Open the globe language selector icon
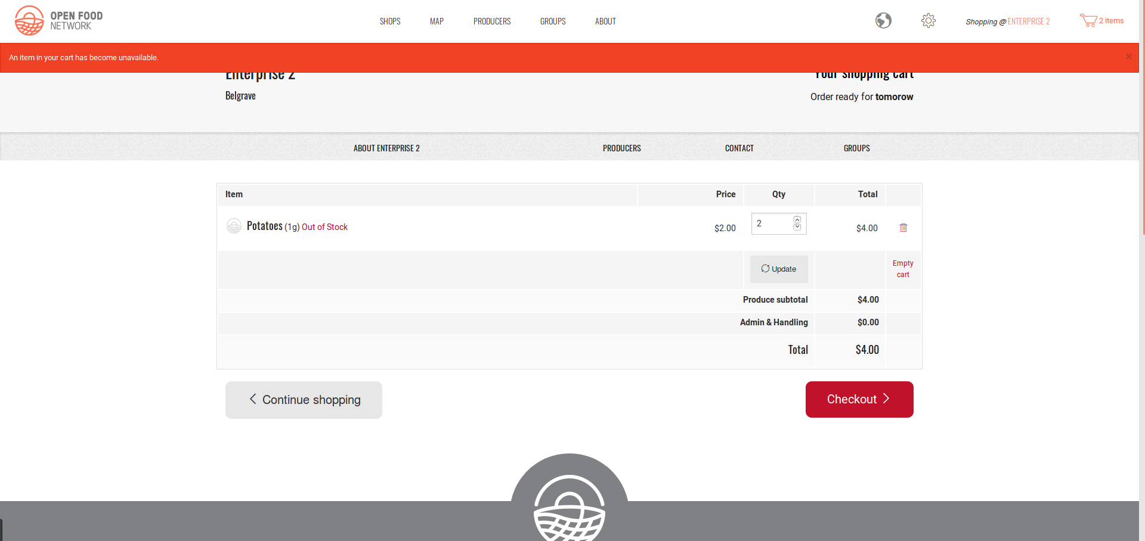The image size is (1145, 541). pyautogui.click(x=883, y=21)
